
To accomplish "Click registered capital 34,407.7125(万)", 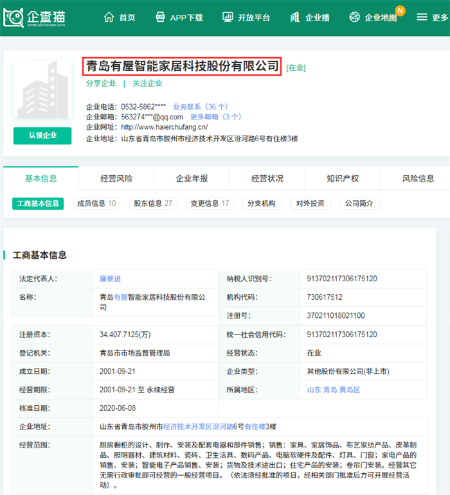I will click(x=125, y=334).
